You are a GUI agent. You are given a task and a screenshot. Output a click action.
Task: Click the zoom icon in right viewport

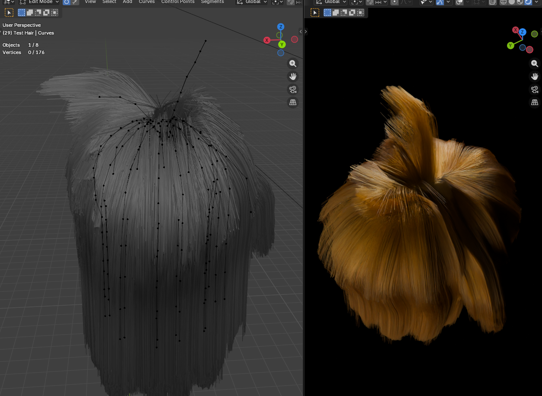(x=535, y=64)
